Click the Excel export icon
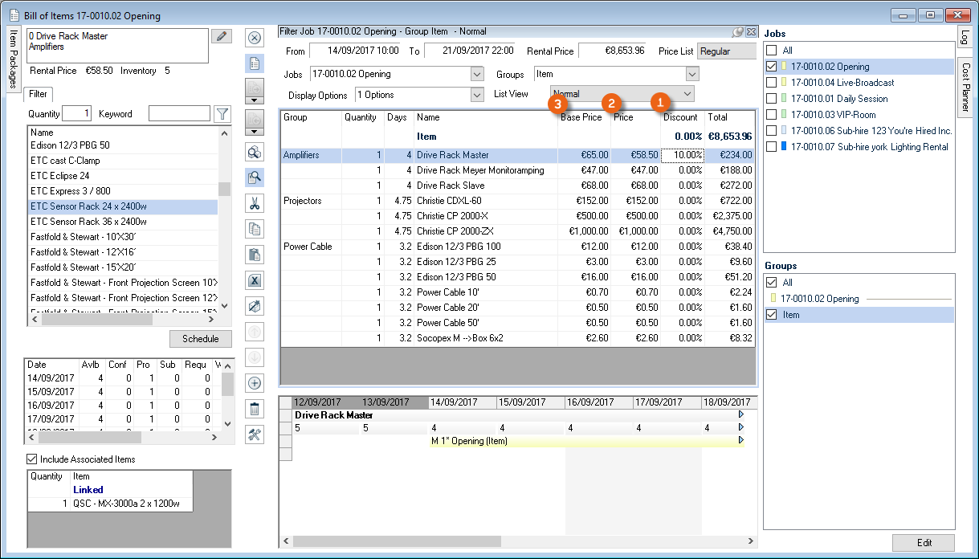The image size is (979, 559). (255, 280)
